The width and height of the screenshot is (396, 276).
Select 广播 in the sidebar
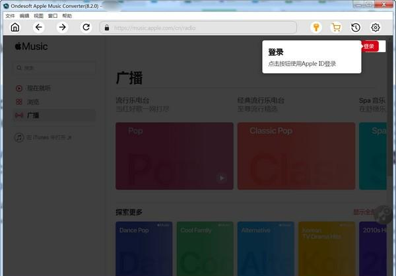coord(55,116)
